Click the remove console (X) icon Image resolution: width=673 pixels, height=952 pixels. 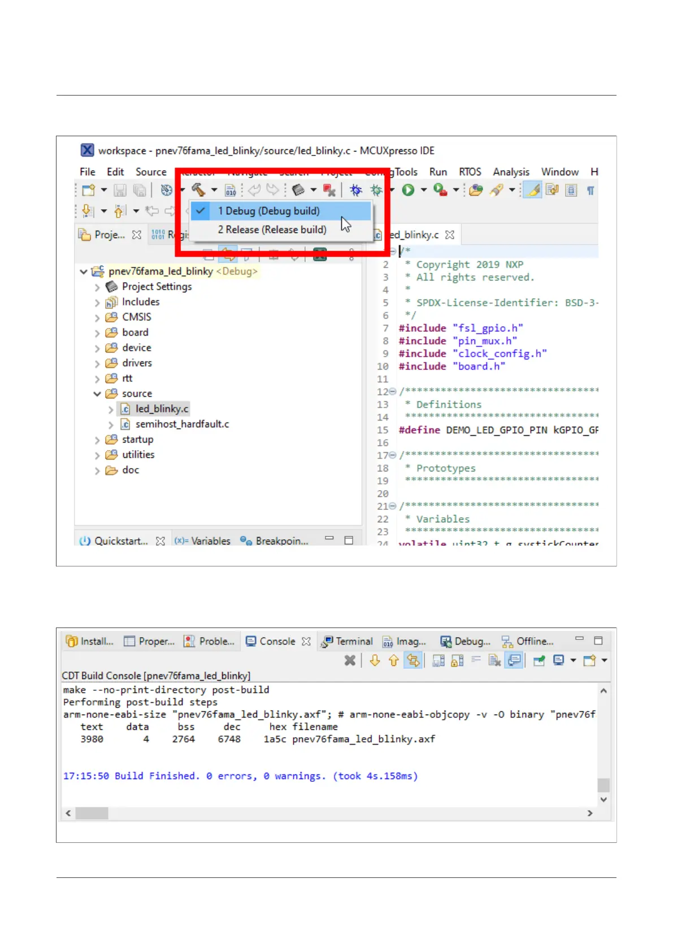click(350, 660)
